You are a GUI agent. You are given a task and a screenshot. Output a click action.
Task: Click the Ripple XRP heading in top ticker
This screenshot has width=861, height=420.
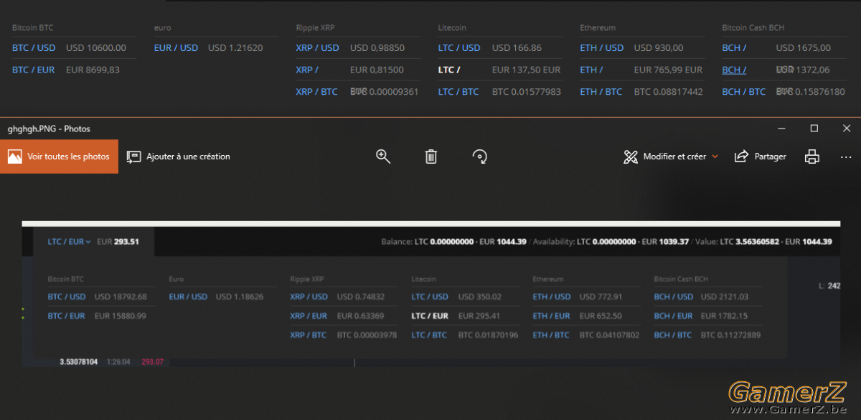(316, 28)
